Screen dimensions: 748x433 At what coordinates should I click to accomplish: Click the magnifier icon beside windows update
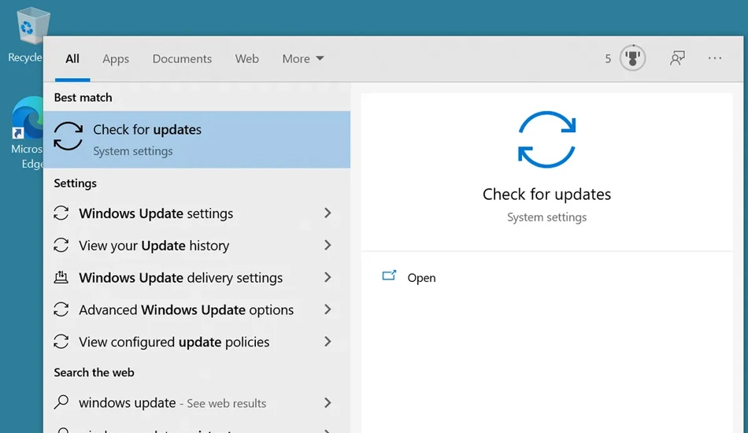click(61, 402)
